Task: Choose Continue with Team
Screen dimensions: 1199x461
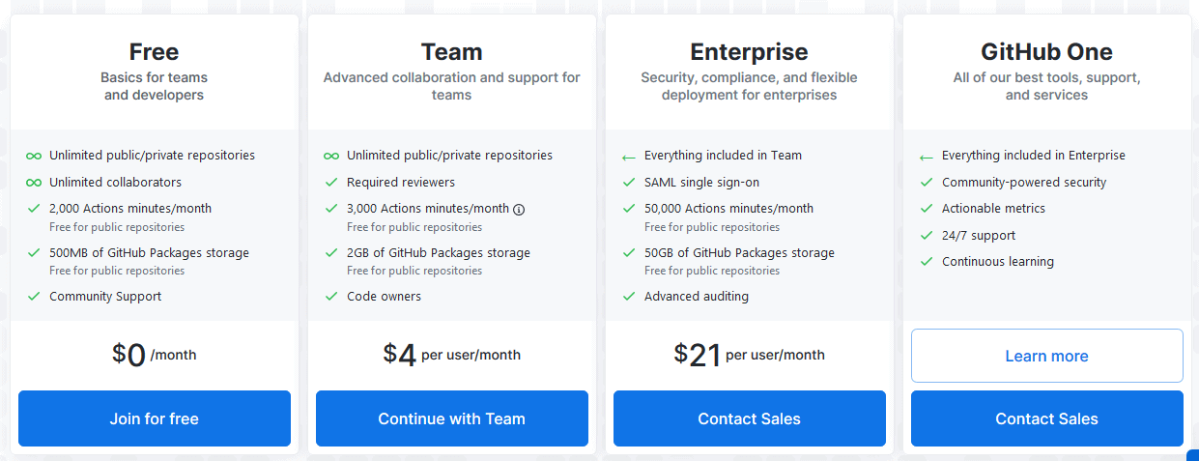Action: coord(452,418)
